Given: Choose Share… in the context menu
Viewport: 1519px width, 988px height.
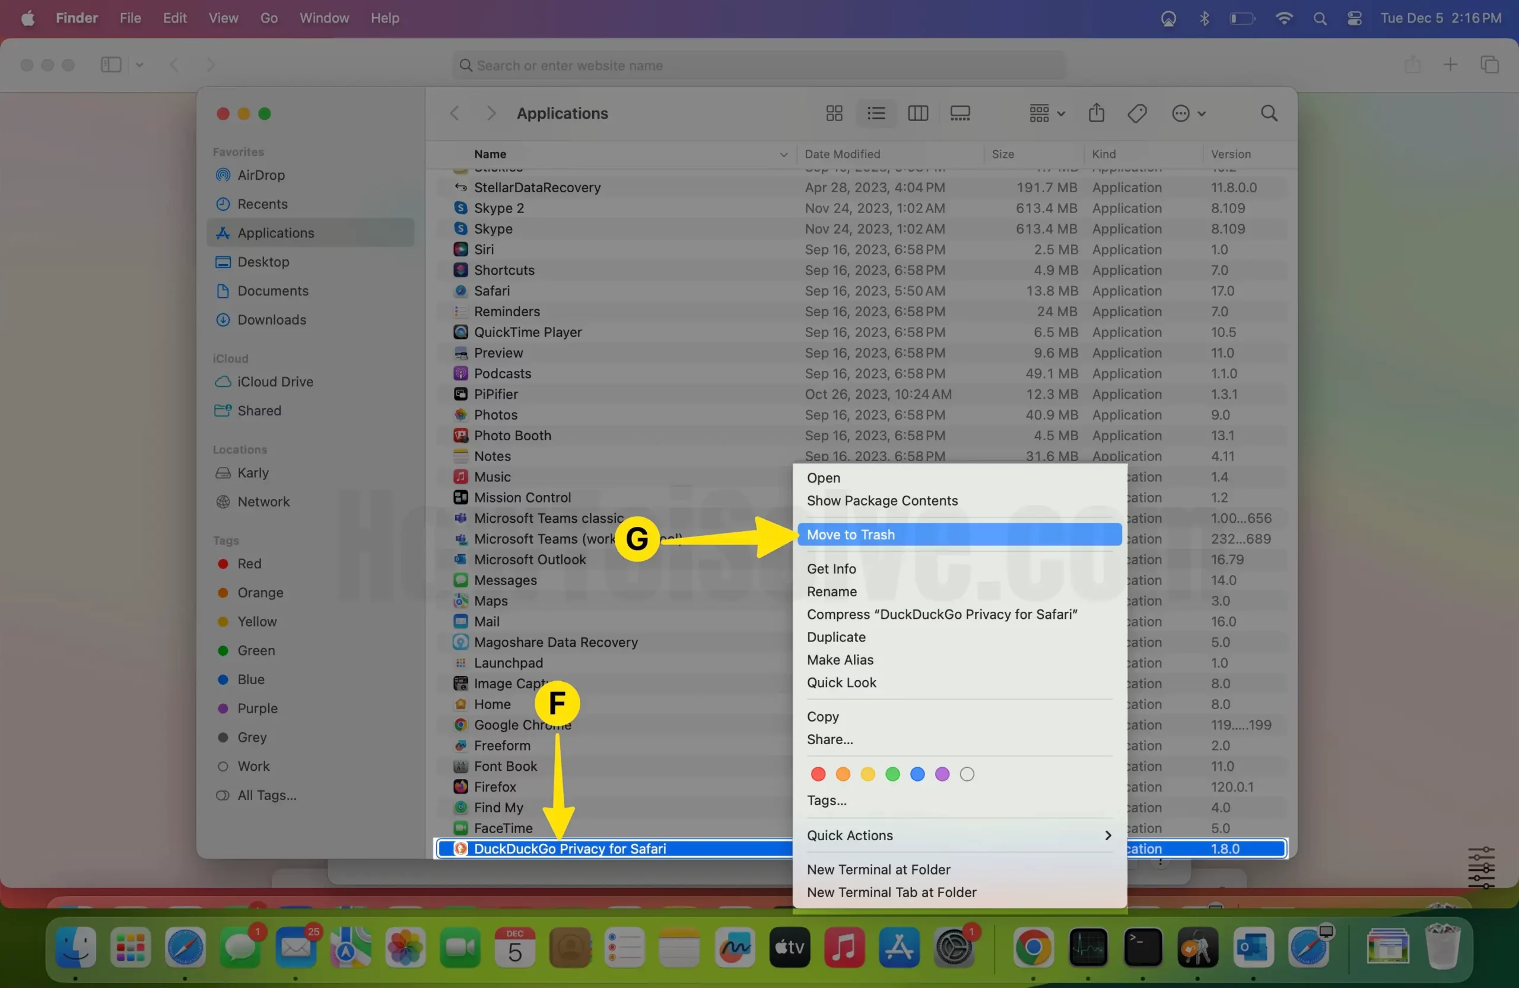Looking at the screenshot, I should [x=959, y=740].
